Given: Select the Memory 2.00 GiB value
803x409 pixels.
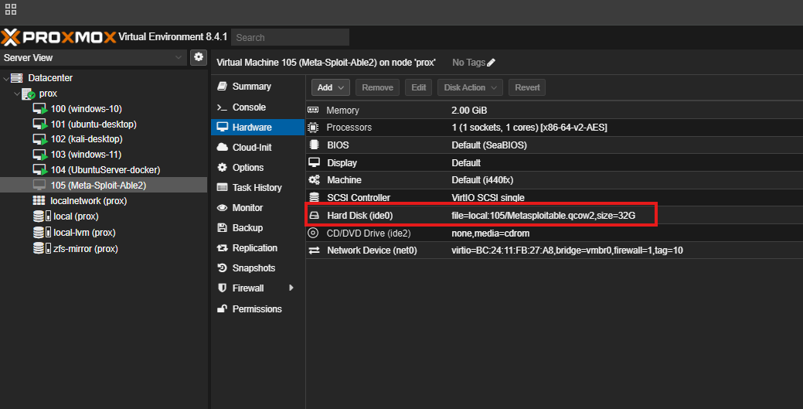Looking at the screenshot, I should [x=469, y=111].
